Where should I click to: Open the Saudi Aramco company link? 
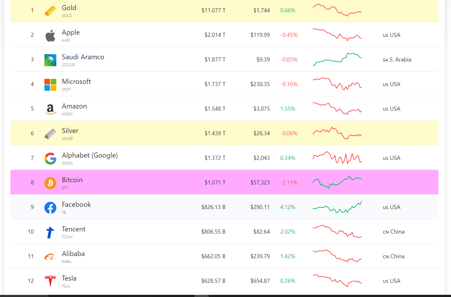tap(83, 57)
